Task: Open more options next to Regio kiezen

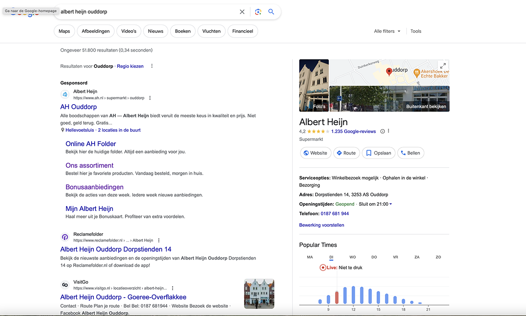Action: point(152,66)
